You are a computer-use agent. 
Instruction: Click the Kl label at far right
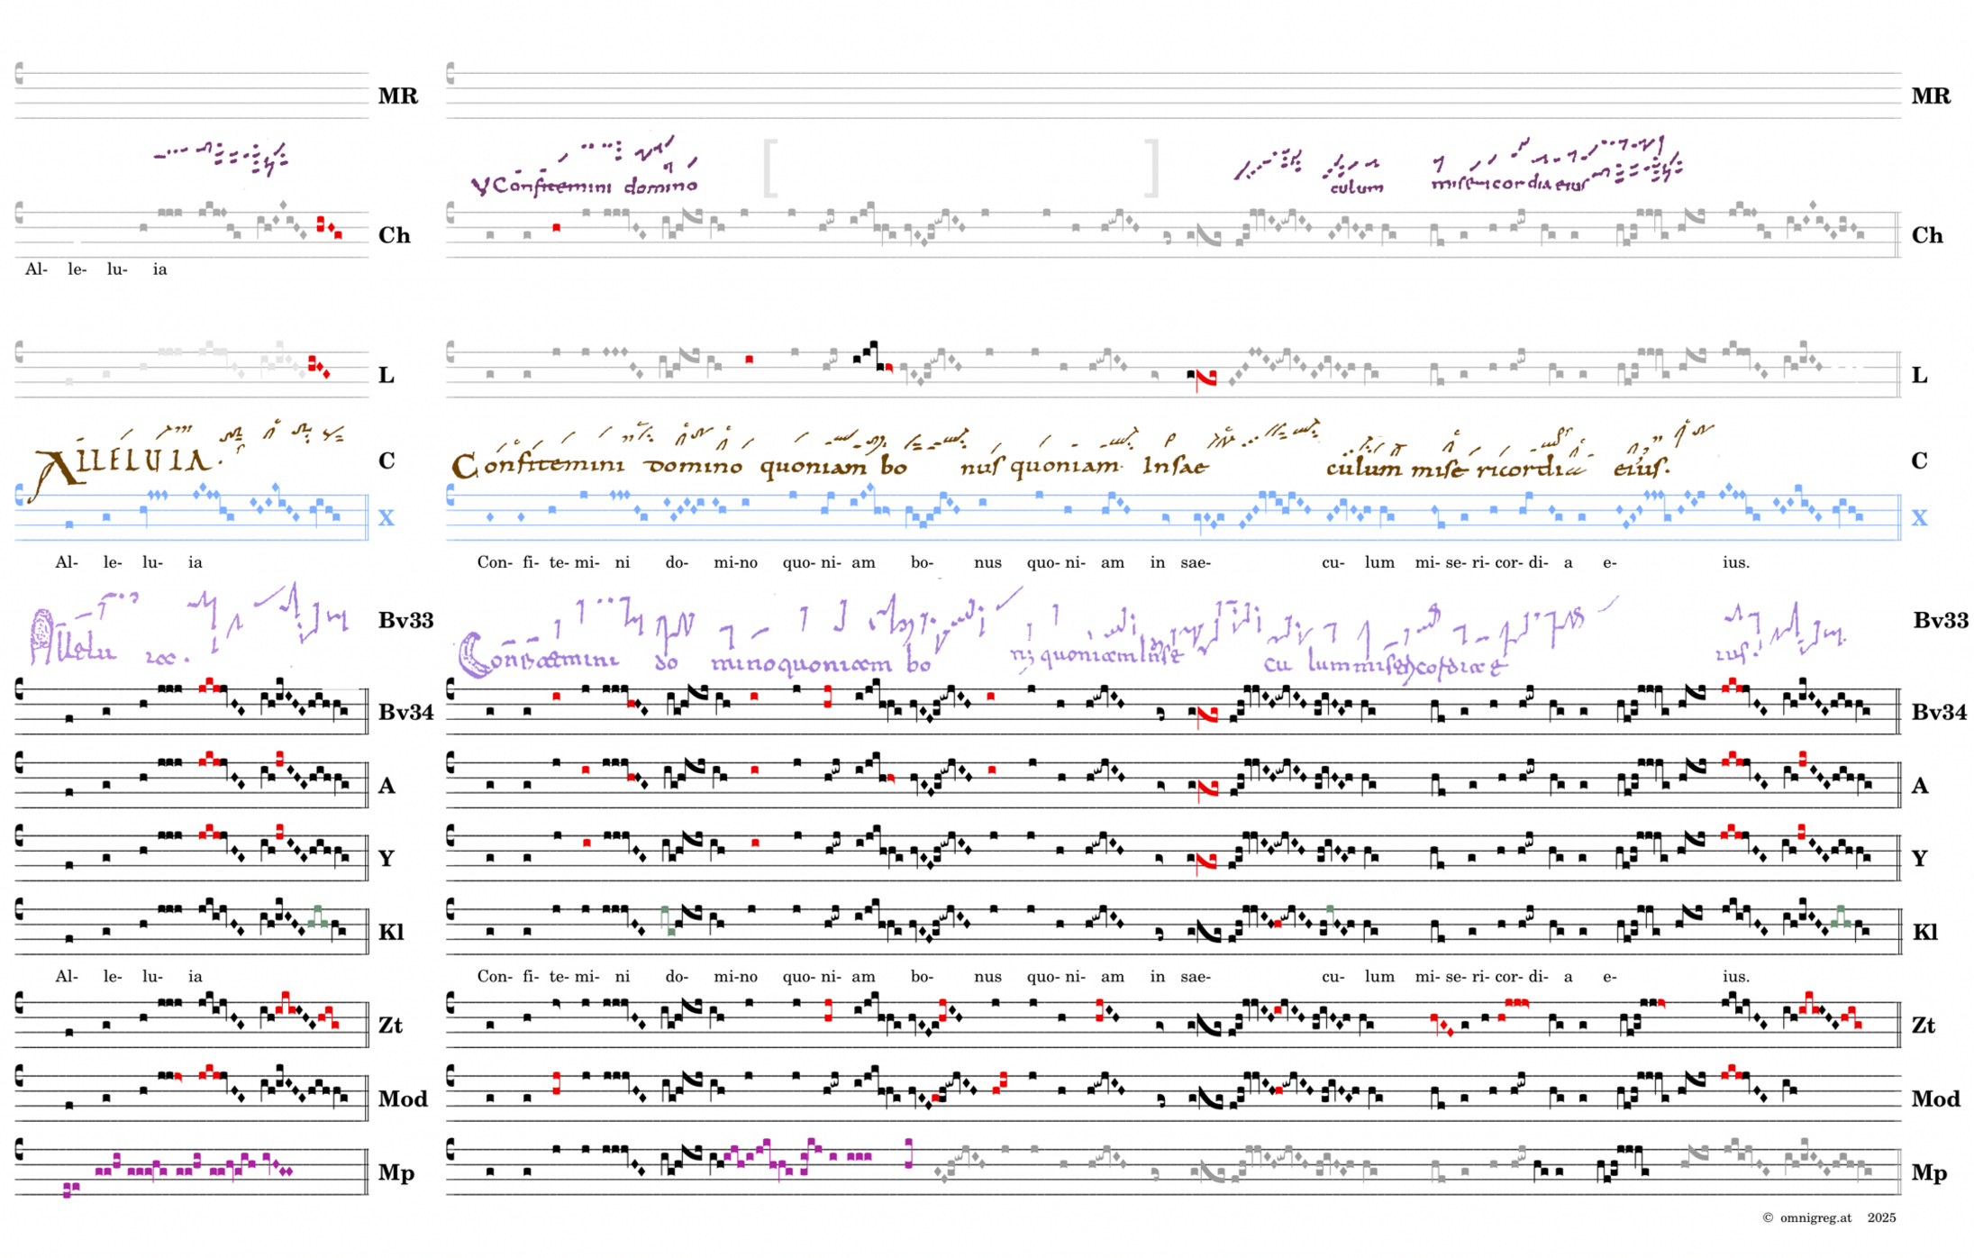coord(1924,933)
